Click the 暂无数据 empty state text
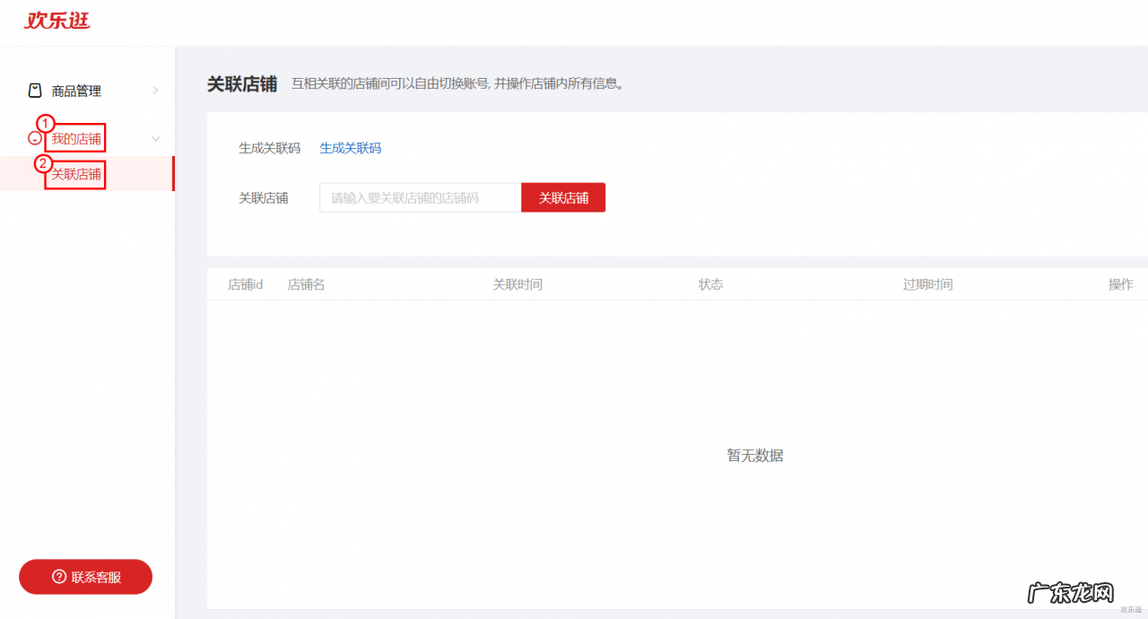The image size is (1148, 619). pos(755,455)
